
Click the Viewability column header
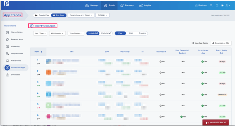[x=125, y=52]
